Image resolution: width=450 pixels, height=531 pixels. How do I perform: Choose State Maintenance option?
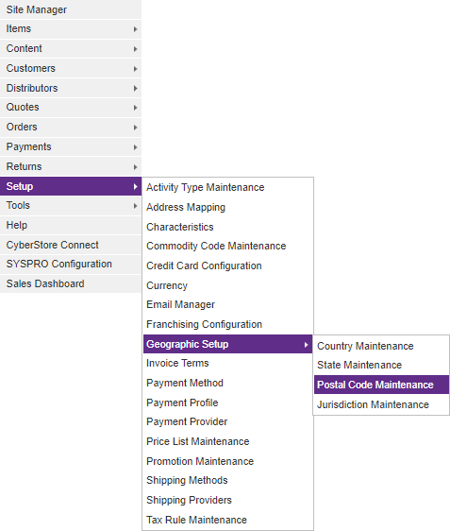tap(381, 365)
